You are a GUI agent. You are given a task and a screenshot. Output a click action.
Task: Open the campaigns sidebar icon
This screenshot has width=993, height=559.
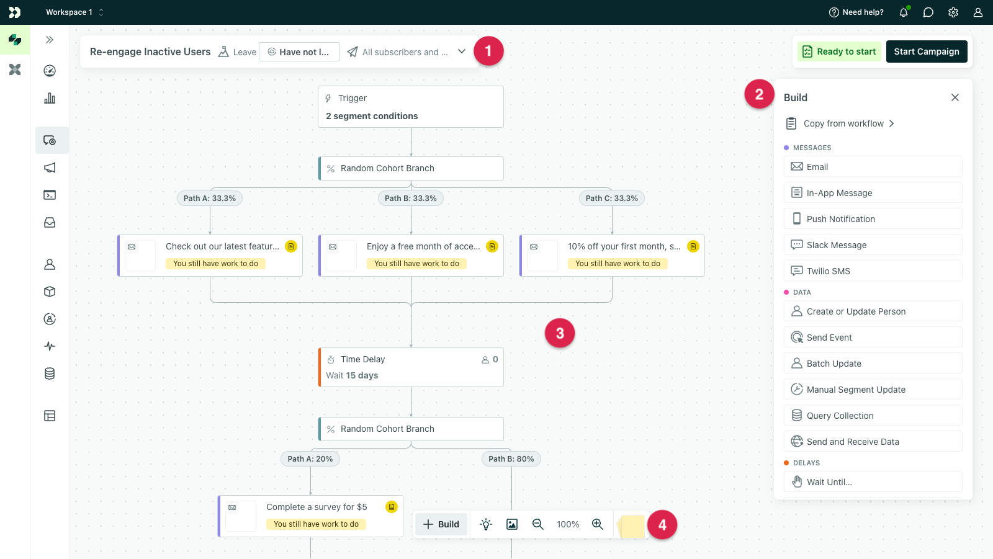coord(50,140)
